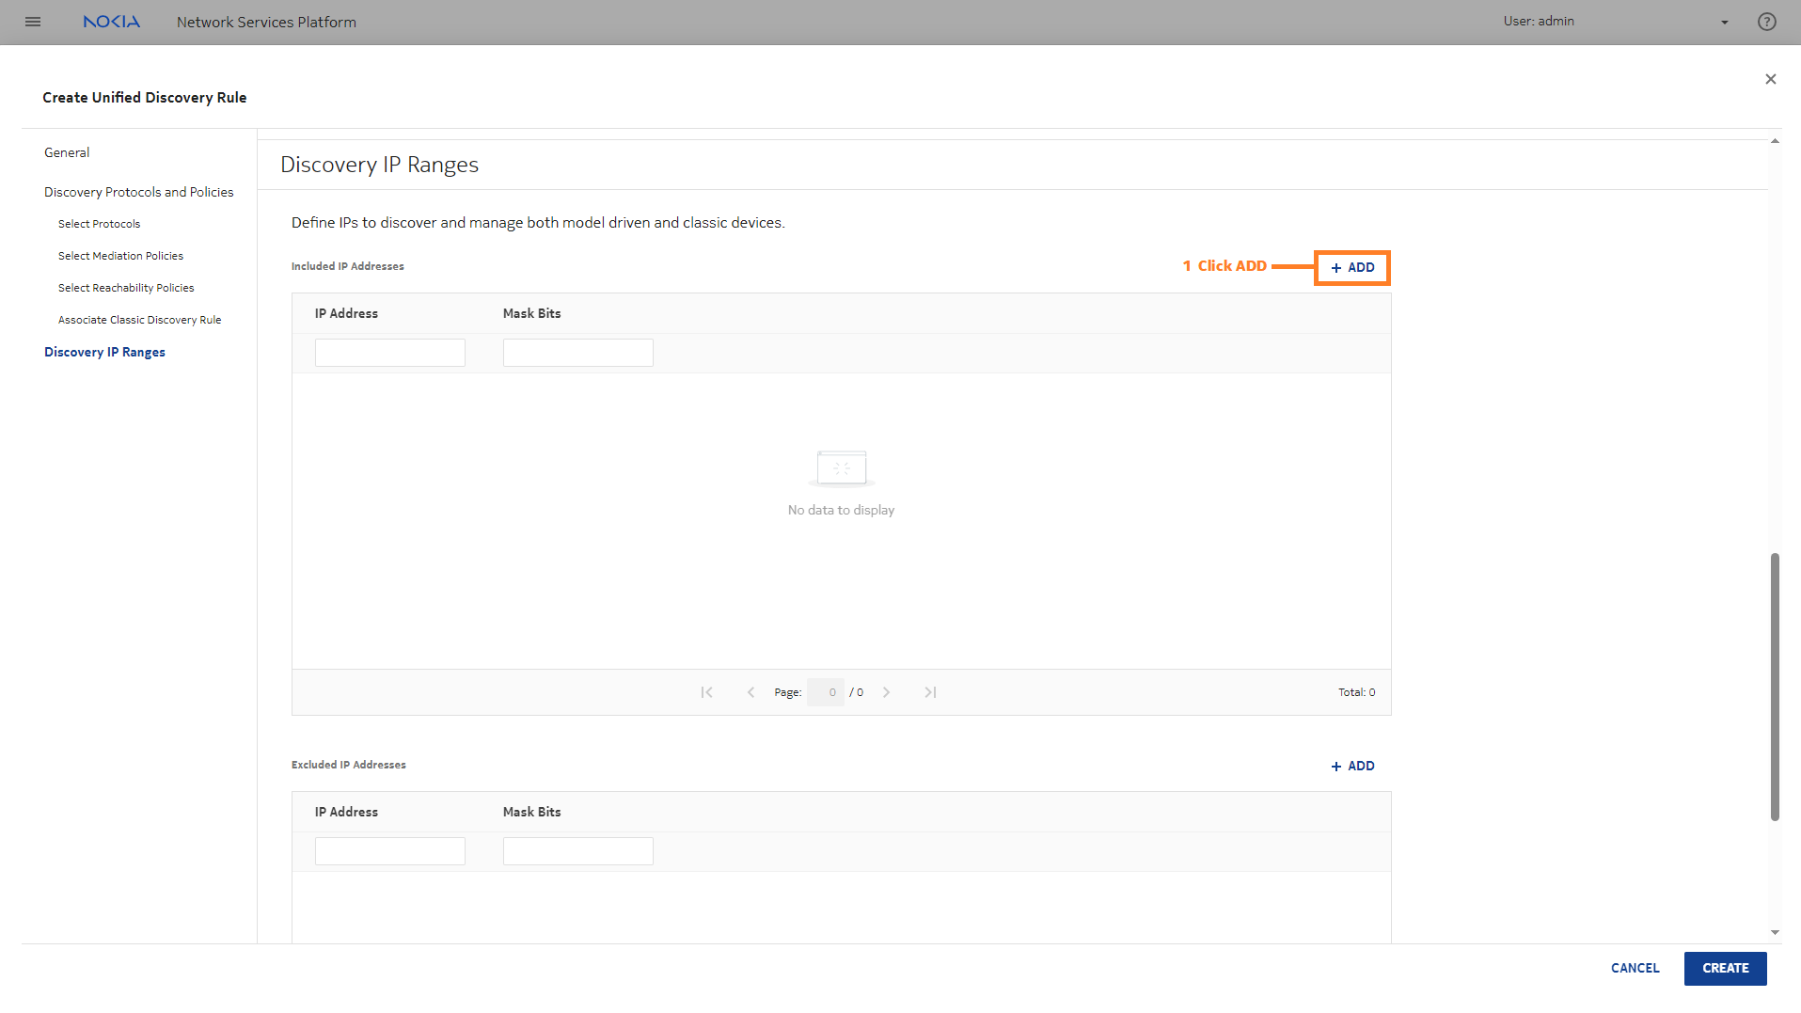
Task: Go to next page arrow
Action: tap(886, 692)
